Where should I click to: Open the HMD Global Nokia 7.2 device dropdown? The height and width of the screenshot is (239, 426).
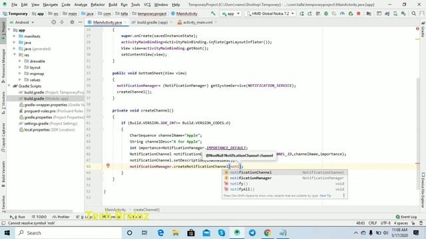coord(270,13)
